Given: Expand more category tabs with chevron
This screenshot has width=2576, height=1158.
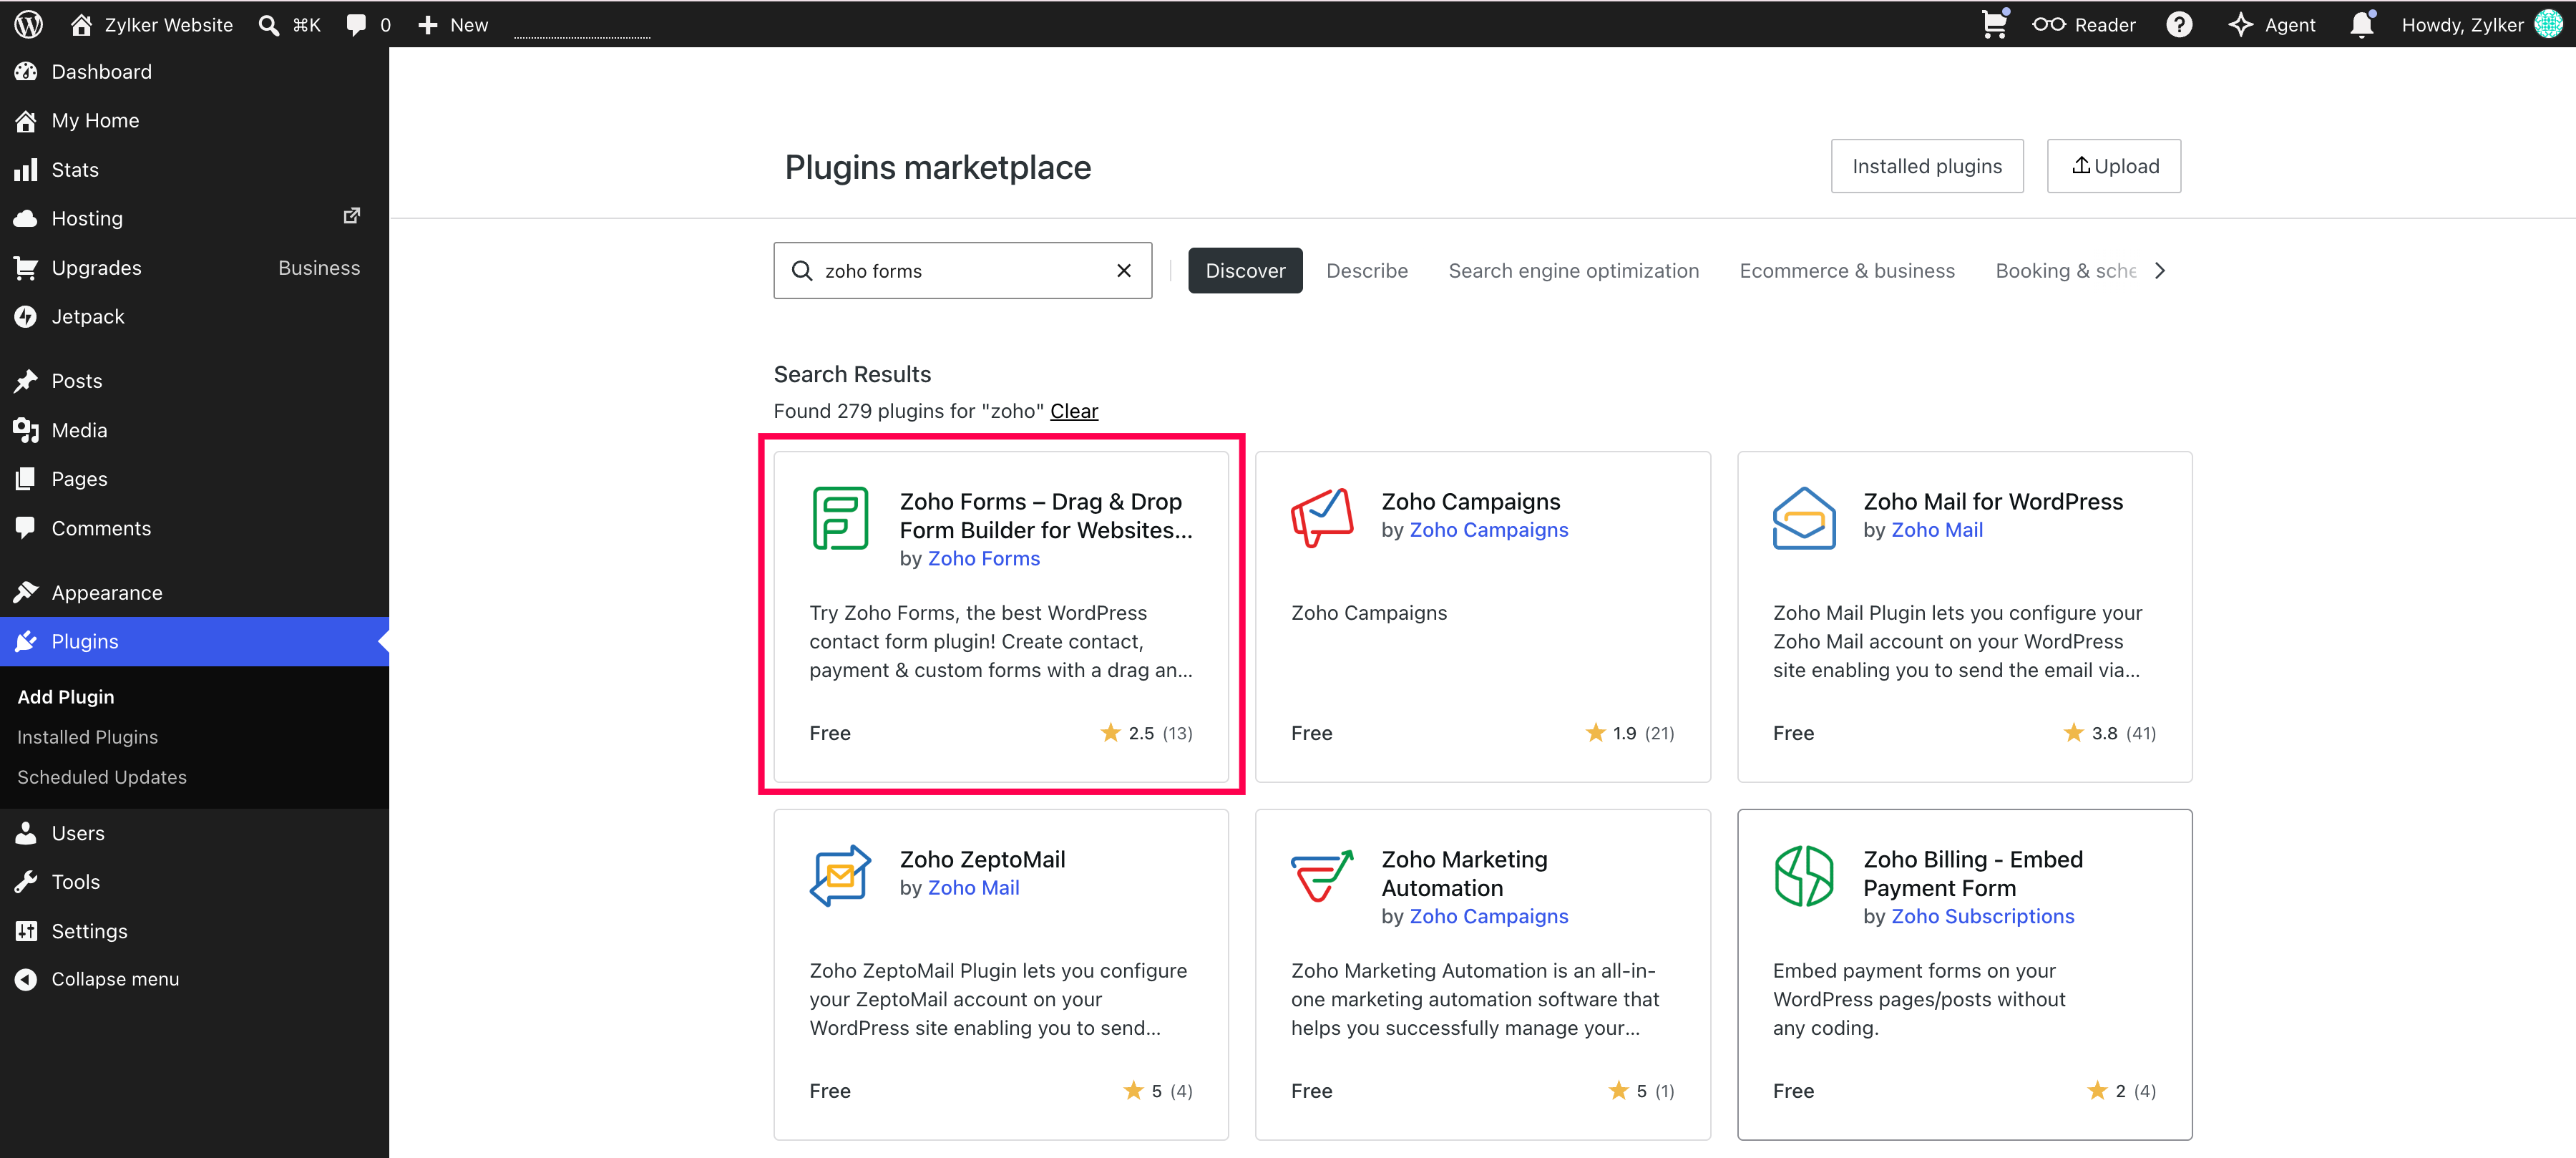Looking at the screenshot, I should coord(2160,270).
